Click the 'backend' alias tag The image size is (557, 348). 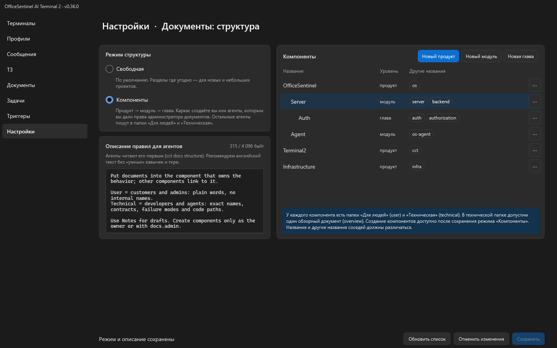coord(441,102)
